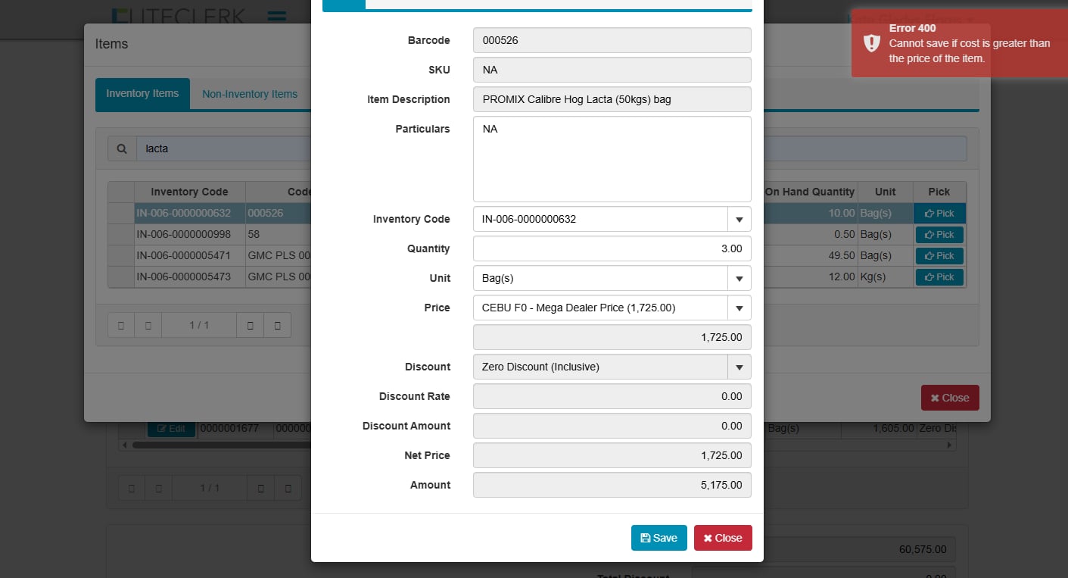Expand the Zero Discount dropdown
This screenshot has height=578, width=1068.
739,367
